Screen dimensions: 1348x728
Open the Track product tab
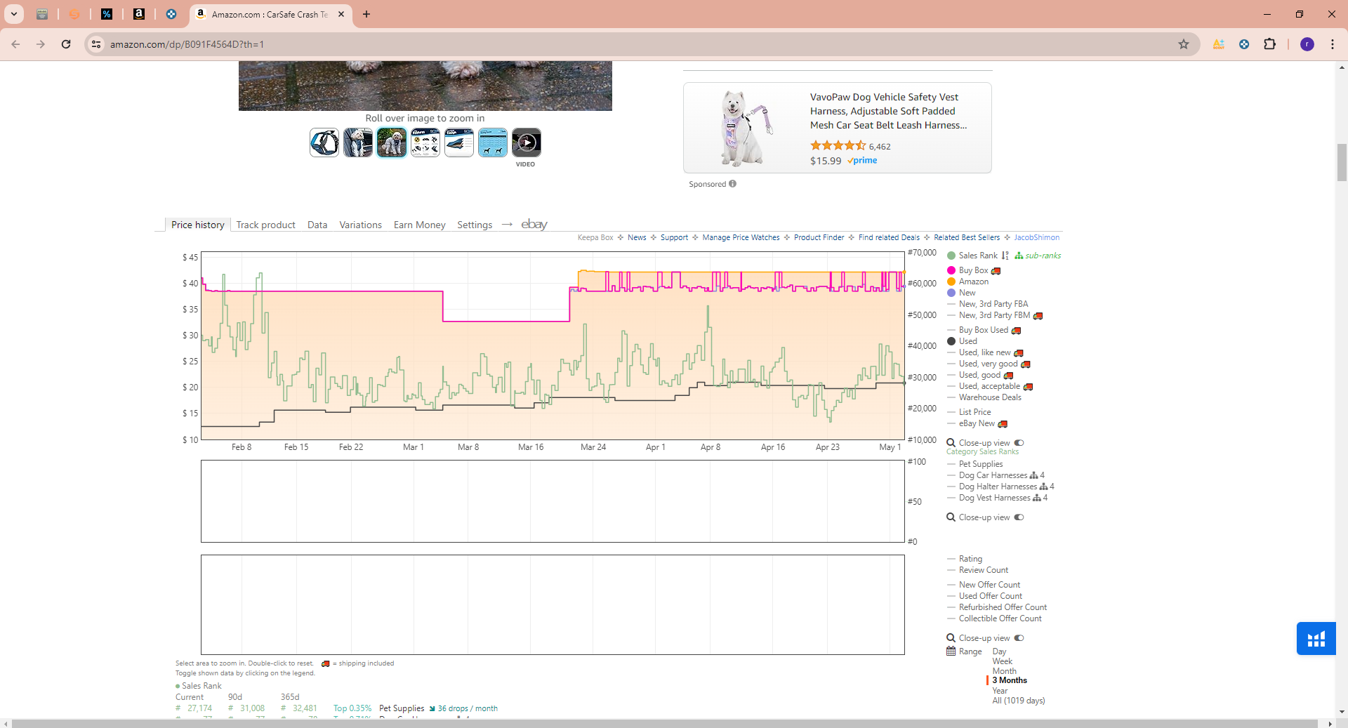pos(266,225)
